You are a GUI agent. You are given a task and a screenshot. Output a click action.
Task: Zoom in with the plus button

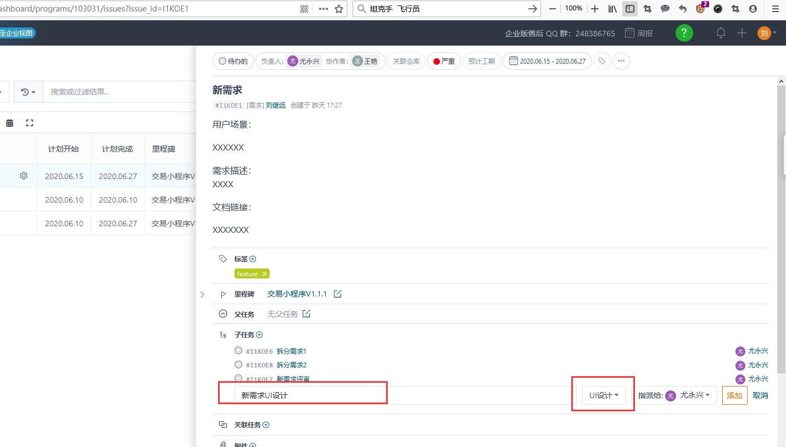click(594, 9)
